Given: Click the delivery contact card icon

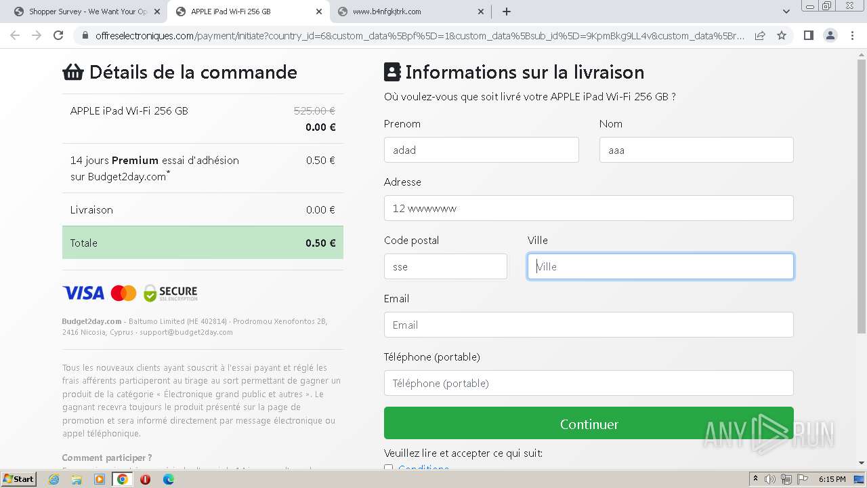Looking at the screenshot, I should 392,72.
